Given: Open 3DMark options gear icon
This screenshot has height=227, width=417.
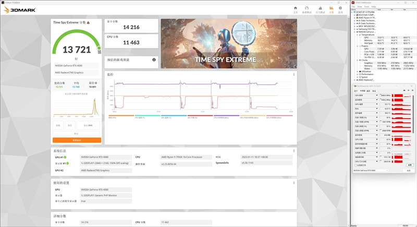Looking at the screenshot, I should pos(340,8).
